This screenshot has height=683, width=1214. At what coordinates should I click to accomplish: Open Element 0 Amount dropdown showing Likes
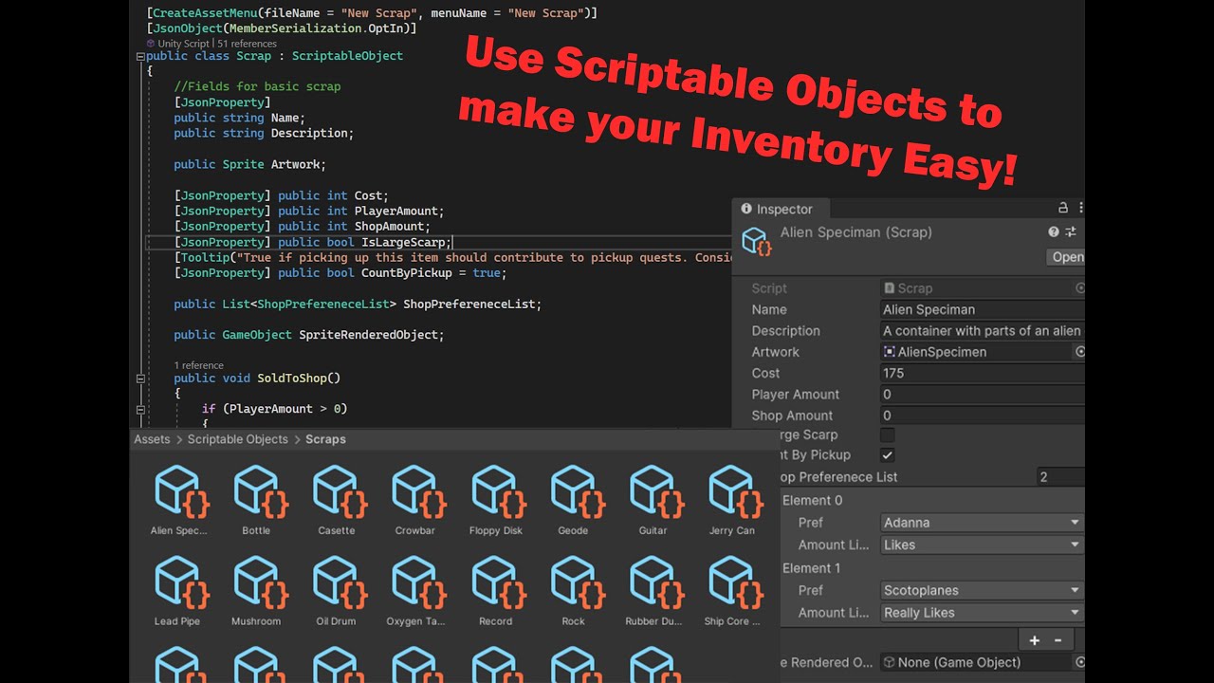click(x=982, y=545)
